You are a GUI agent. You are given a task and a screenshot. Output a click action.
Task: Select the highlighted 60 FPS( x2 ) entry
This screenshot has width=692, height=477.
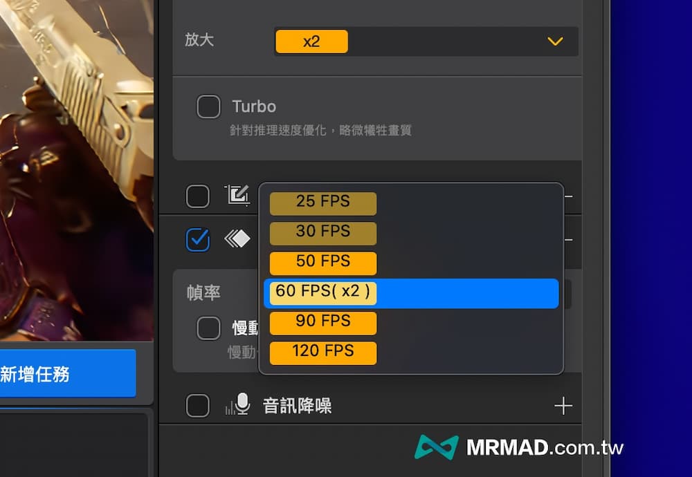coord(411,293)
